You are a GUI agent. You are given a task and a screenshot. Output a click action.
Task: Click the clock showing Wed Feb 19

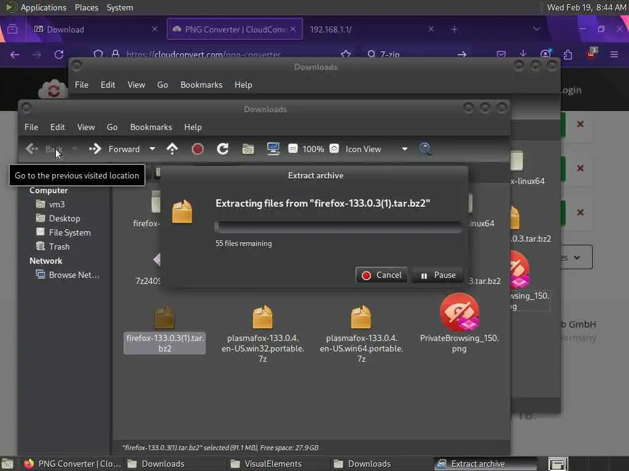[x=586, y=7]
